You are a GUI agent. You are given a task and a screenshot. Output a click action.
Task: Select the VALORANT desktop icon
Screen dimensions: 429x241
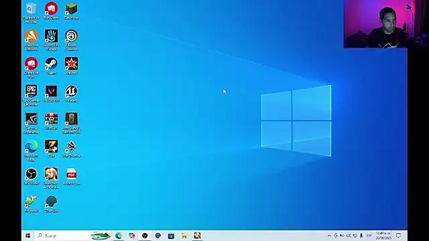[51, 94]
